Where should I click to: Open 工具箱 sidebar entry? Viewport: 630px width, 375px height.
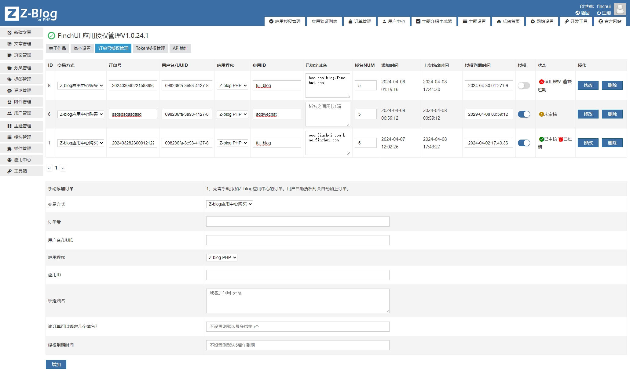click(x=21, y=171)
